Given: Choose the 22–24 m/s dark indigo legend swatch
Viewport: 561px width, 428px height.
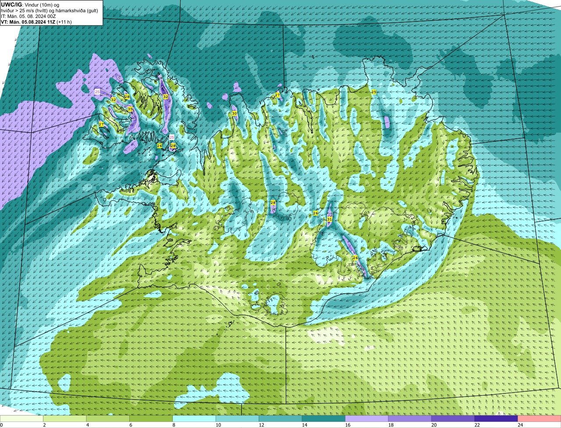Looking at the screenshot, I should [496, 418].
